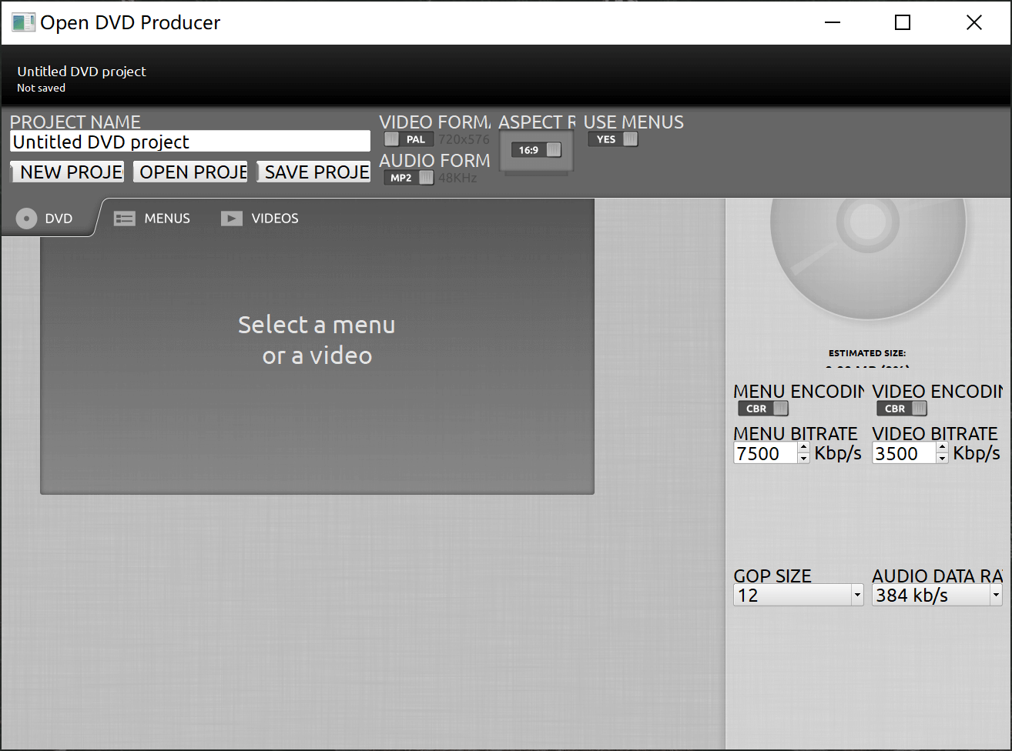Decrease menu bitrate with down arrow
Viewport: 1012px width, 751px height.
coord(803,459)
